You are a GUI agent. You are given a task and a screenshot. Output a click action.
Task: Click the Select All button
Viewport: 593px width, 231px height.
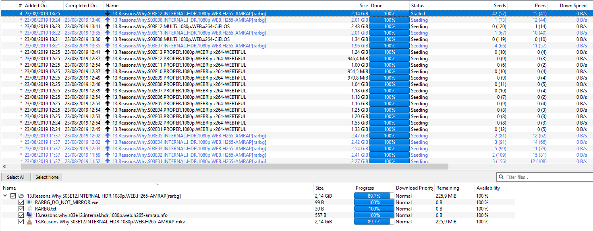(16, 177)
